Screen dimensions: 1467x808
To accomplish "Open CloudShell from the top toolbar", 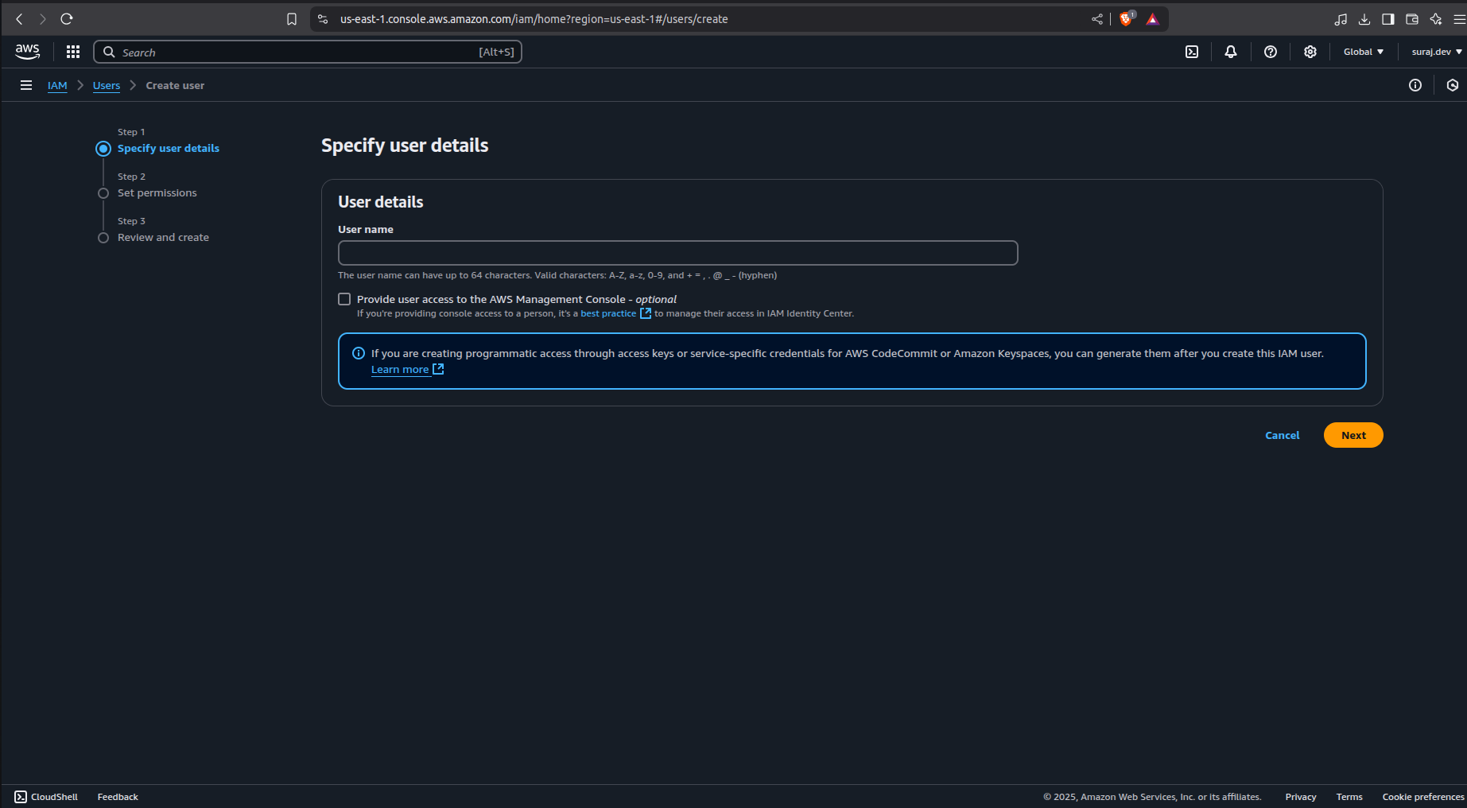I will pyautogui.click(x=1192, y=52).
